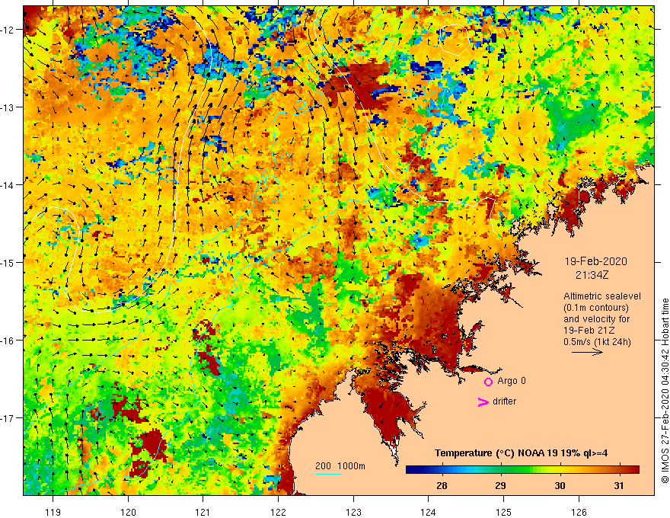This screenshot has height=518, width=670.
Task: Click the -14 latitude axis label
Action: (9, 185)
